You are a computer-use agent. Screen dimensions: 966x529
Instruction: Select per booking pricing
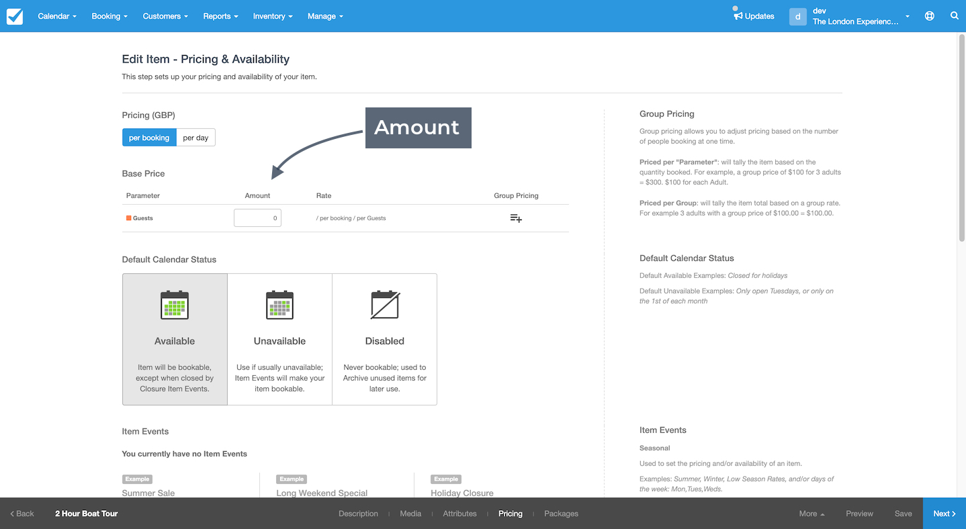pyautogui.click(x=149, y=138)
